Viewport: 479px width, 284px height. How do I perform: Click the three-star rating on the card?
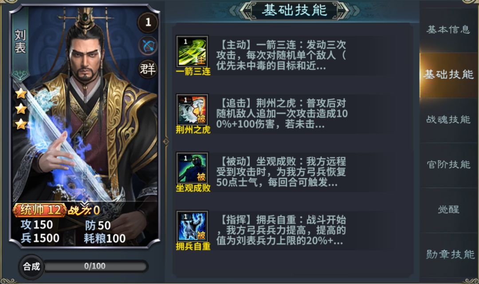click(21, 109)
